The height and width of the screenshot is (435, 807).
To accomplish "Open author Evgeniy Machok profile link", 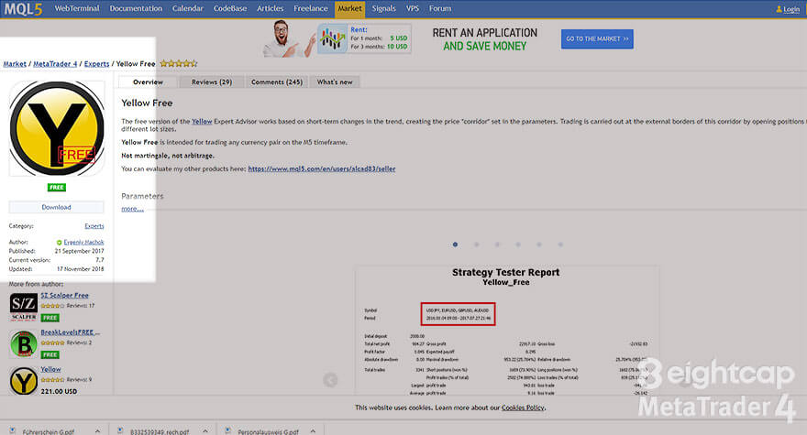I will click(83, 242).
